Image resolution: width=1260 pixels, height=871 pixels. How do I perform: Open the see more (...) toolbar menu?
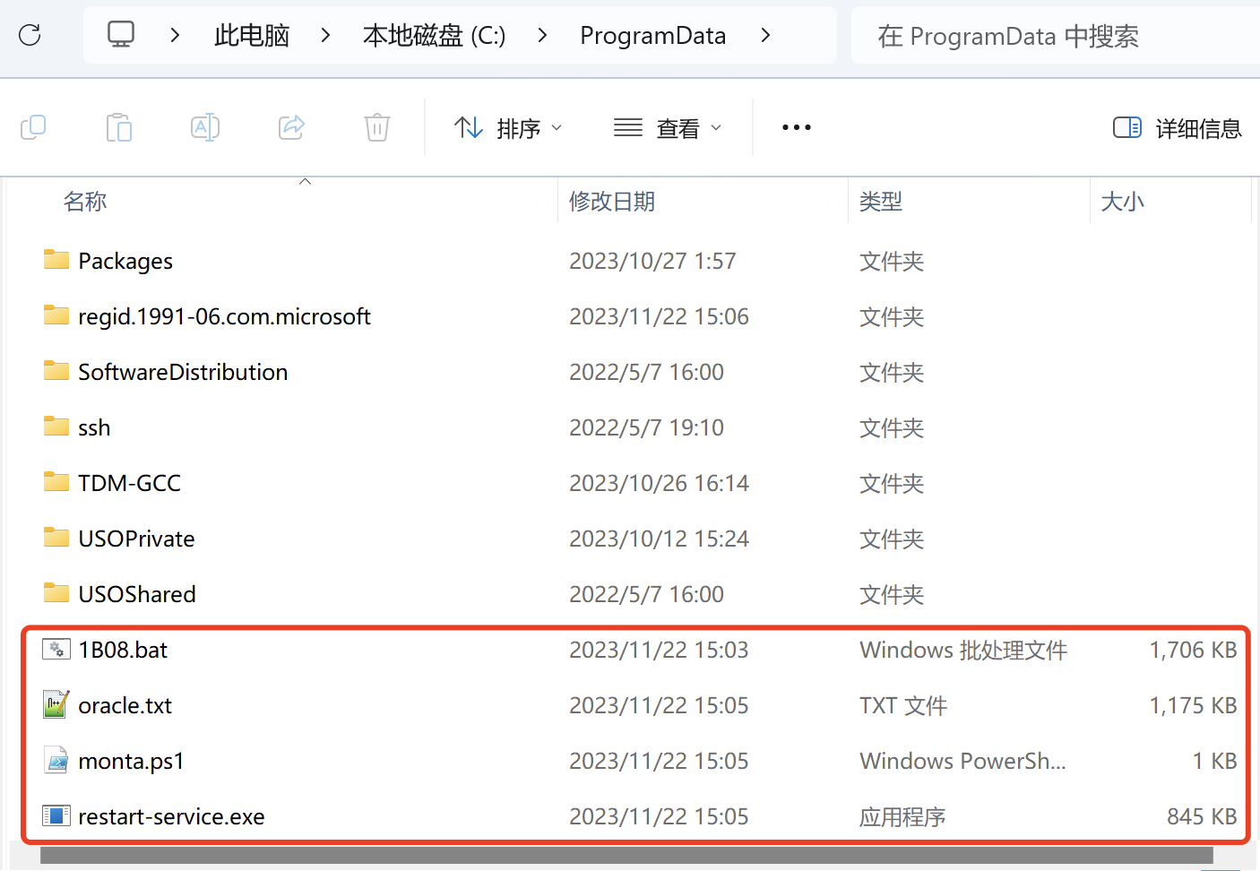pos(797,128)
